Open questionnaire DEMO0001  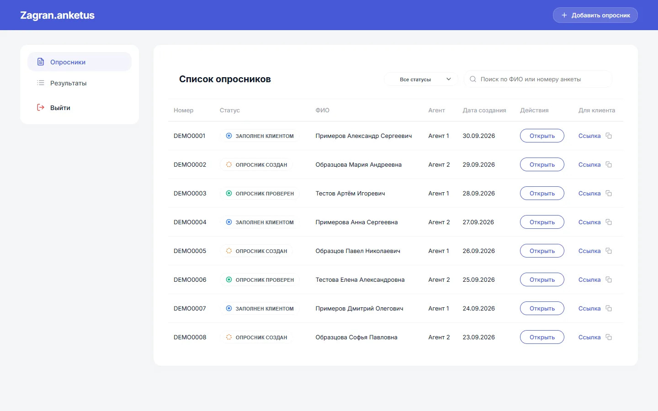point(542,136)
